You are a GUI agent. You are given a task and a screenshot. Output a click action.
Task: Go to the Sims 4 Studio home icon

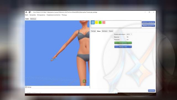[26, 12]
